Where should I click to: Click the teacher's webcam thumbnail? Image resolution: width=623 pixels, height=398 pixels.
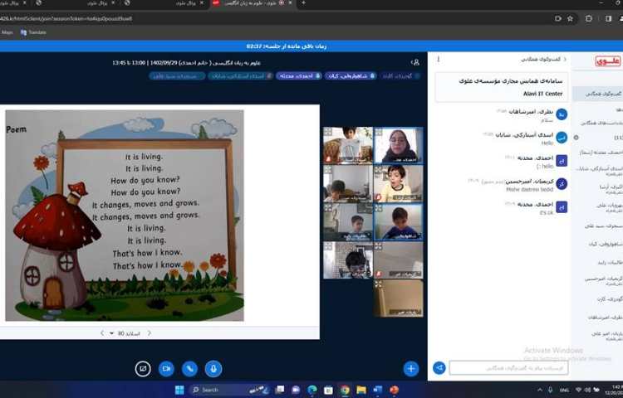(398, 144)
